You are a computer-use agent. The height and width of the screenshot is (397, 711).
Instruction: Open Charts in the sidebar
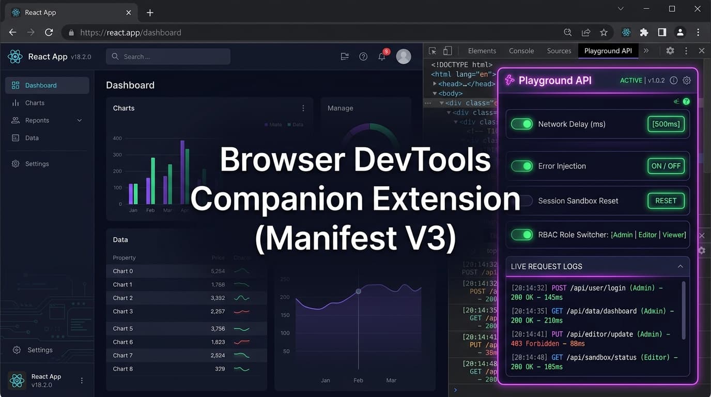click(x=47, y=103)
